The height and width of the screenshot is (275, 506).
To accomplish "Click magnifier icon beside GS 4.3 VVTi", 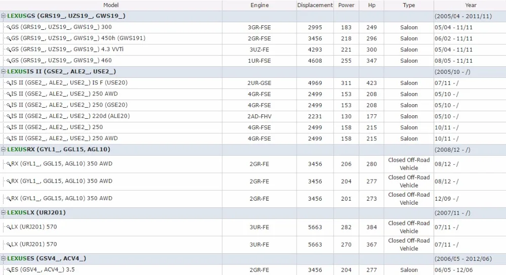I will tap(9, 50).
